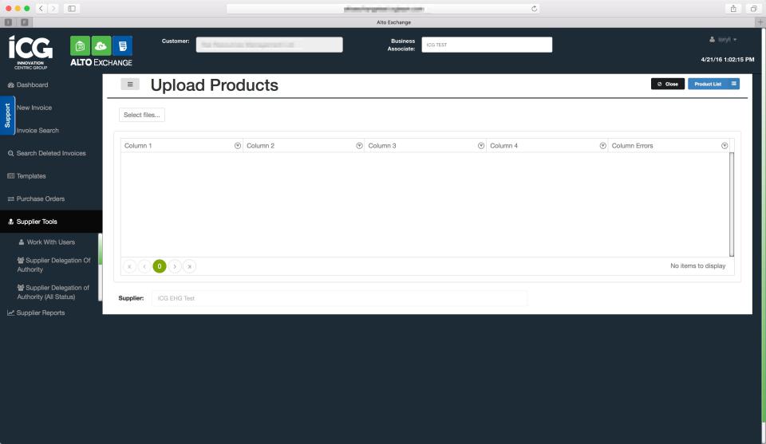766x444 pixels.
Task: Open the Product List dropdown menu icon
Action: coord(734,84)
